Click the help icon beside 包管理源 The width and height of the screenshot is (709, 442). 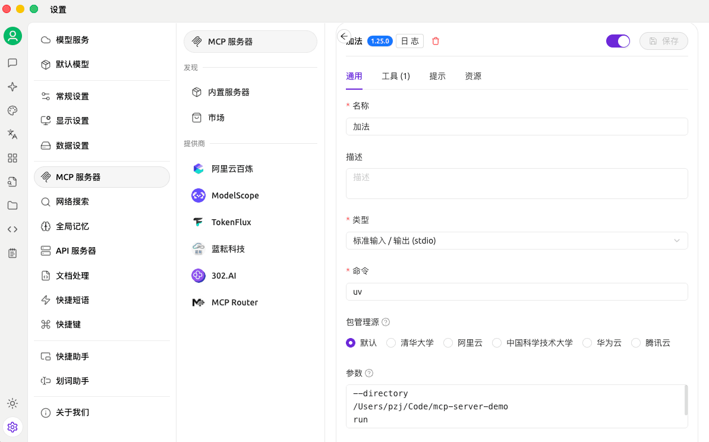click(x=386, y=322)
